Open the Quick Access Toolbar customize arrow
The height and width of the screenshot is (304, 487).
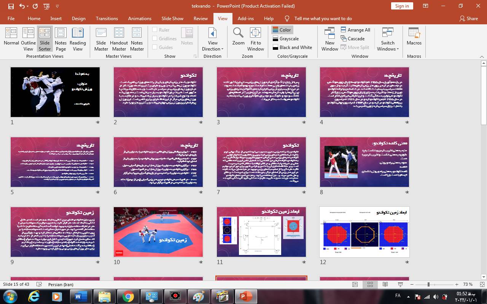[x=57, y=6]
